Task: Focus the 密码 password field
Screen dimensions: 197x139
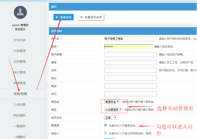Action: (x=128, y=47)
